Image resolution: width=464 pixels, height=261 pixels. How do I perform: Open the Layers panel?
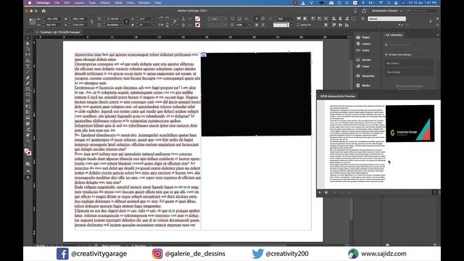[x=364, y=43]
